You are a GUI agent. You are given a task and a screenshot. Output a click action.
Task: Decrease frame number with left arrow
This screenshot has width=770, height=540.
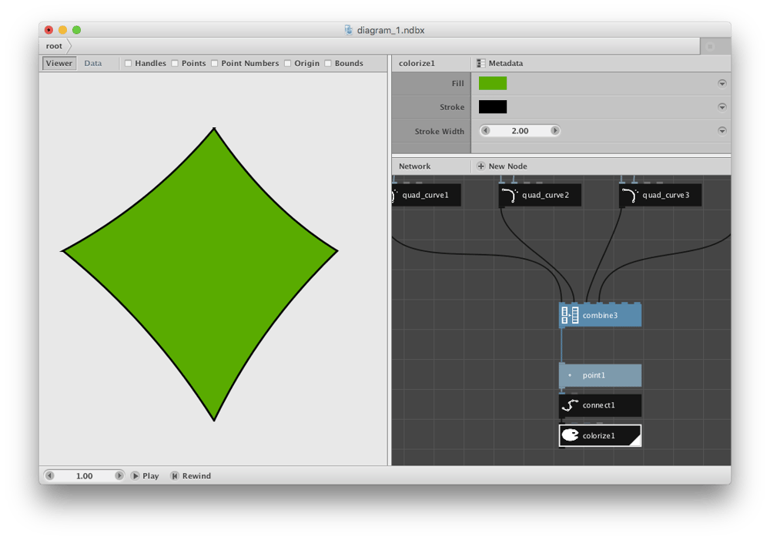(49, 475)
